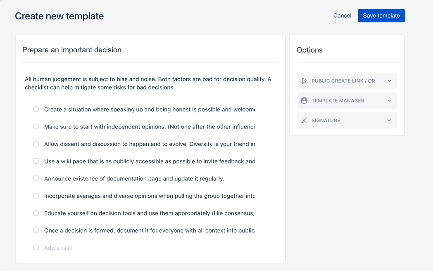
Task: Click the description paragraph about bias and noise
Action: (148, 83)
